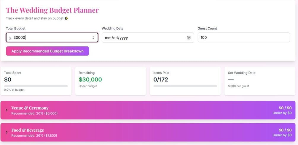
Task: Expand the Venue & Ceremony category chevron
Action: coord(7,110)
